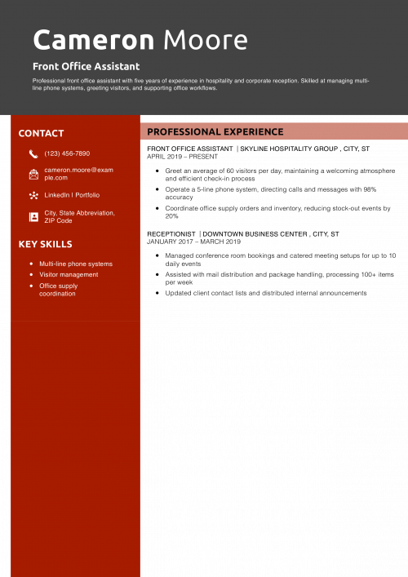Click the KEY SKILLS section heading
The image size is (408, 577).
[x=45, y=244]
